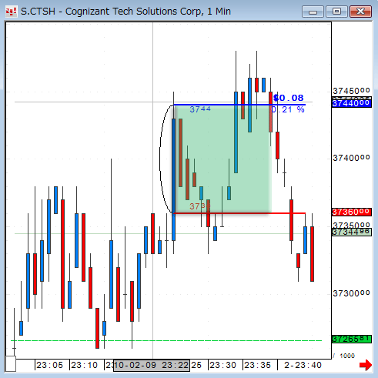Click the small box at bottom-left corner

(x=11, y=363)
